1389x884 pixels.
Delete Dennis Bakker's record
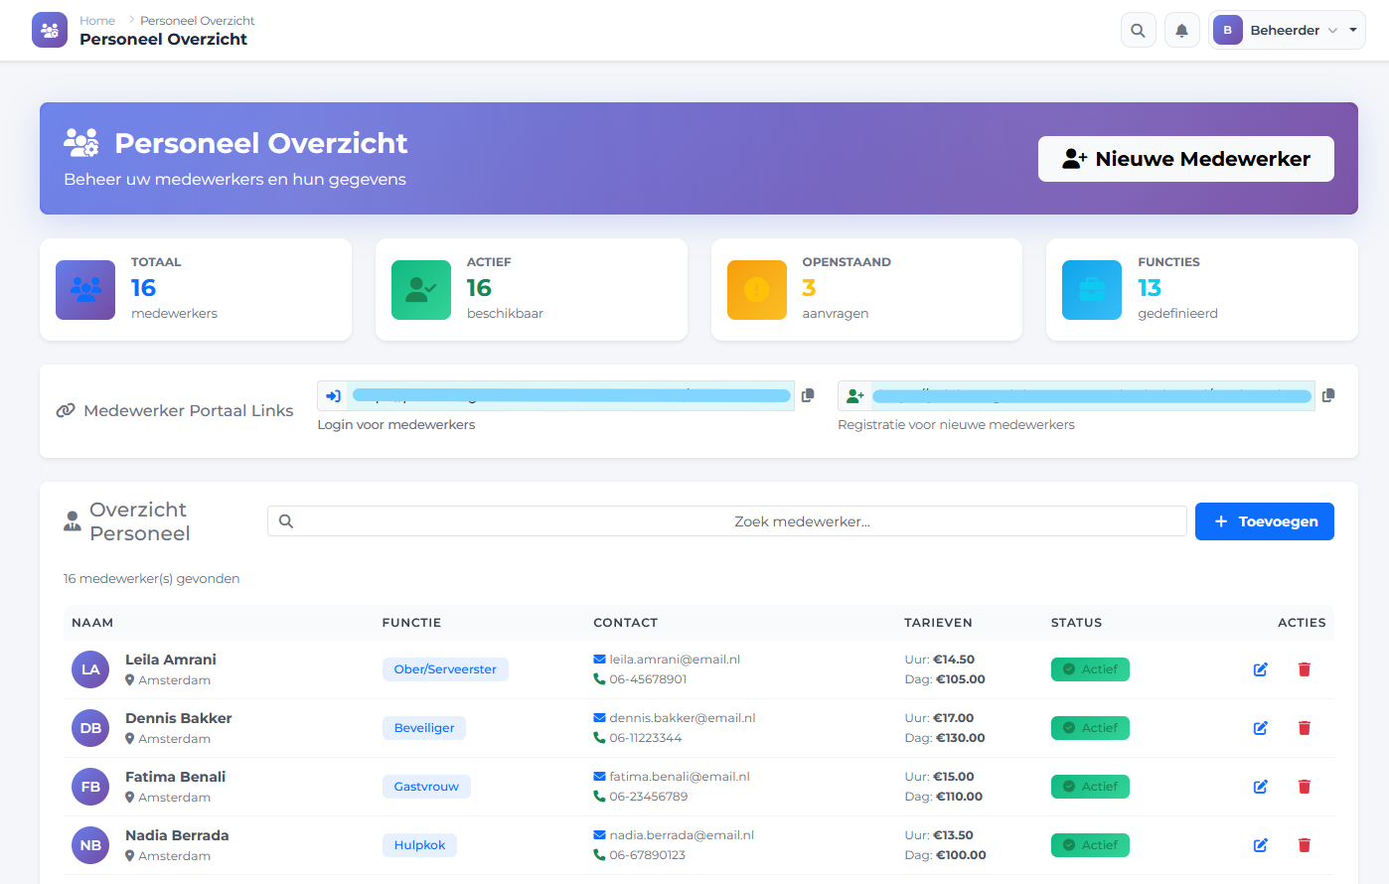1304,728
